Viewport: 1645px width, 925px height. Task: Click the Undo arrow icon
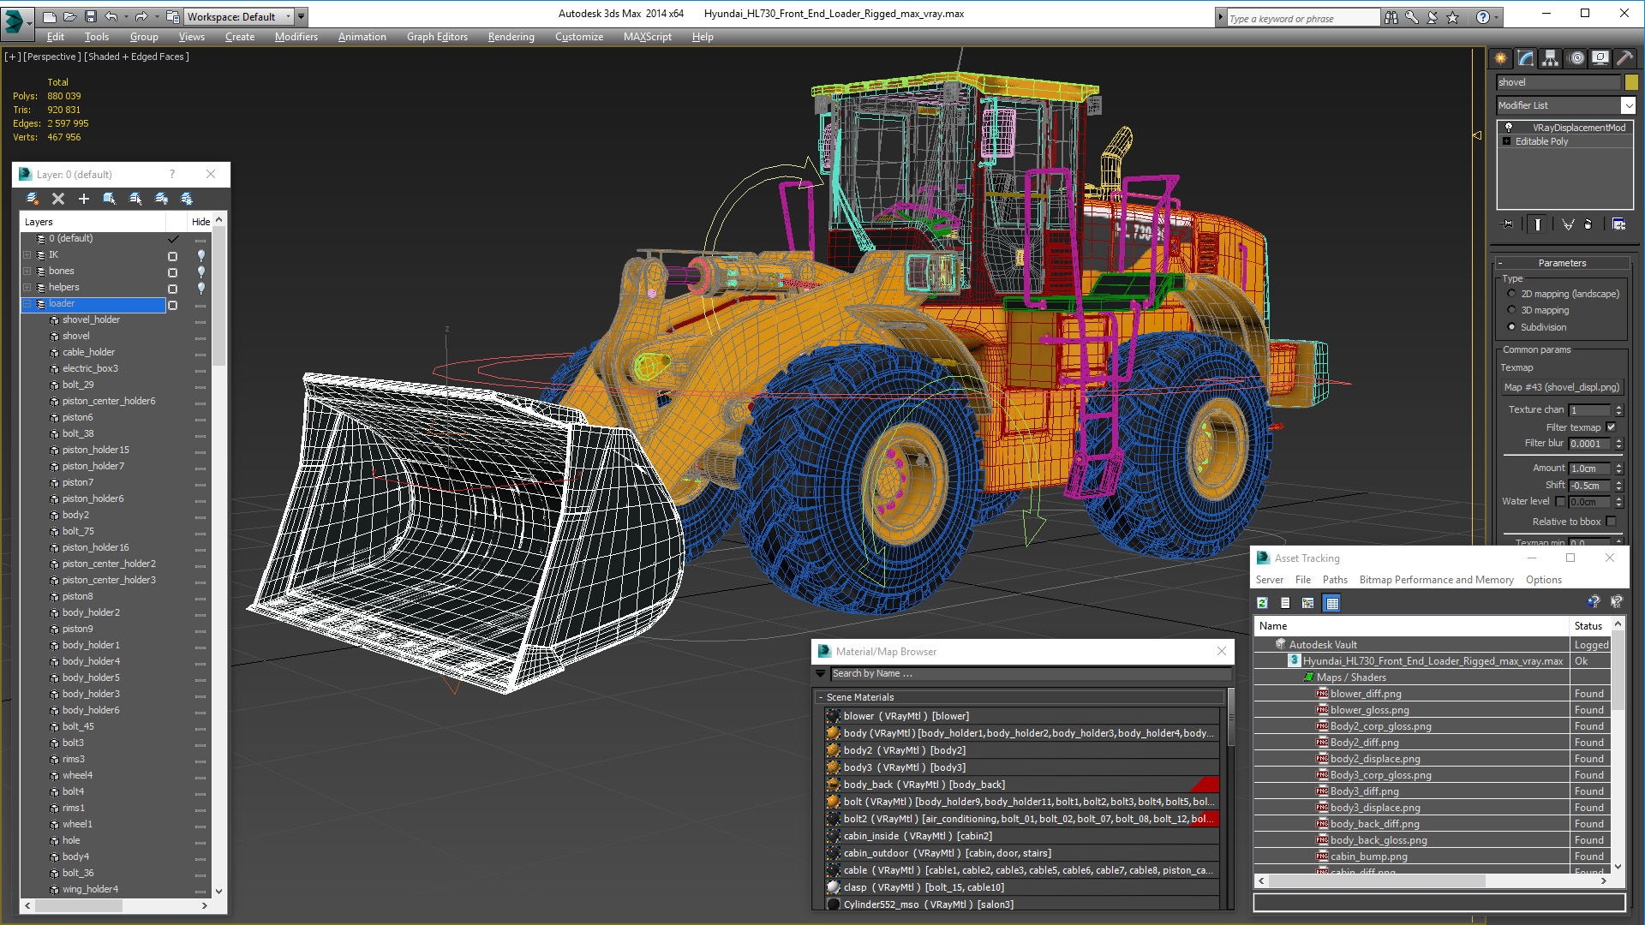point(111,16)
